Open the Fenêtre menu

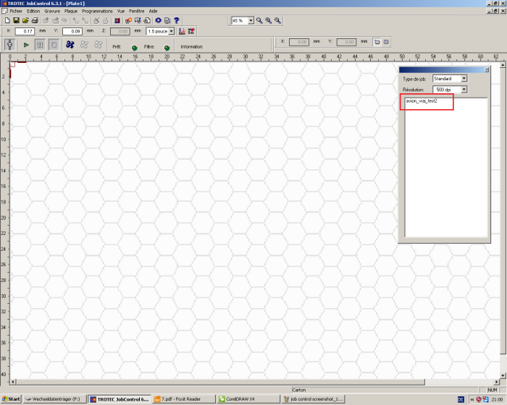pos(137,11)
